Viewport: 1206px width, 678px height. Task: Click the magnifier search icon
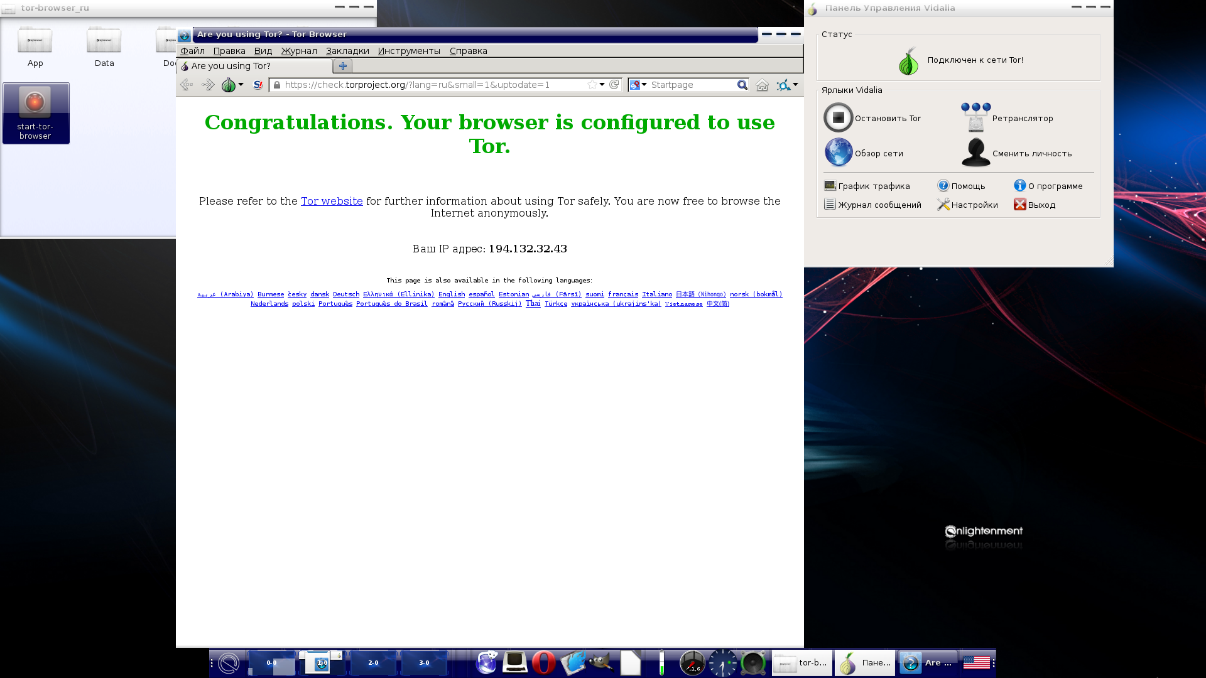[x=742, y=85]
